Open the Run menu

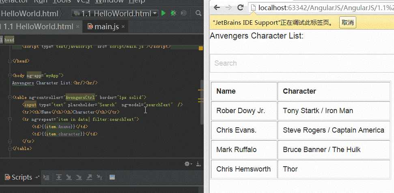tap(41, 2)
